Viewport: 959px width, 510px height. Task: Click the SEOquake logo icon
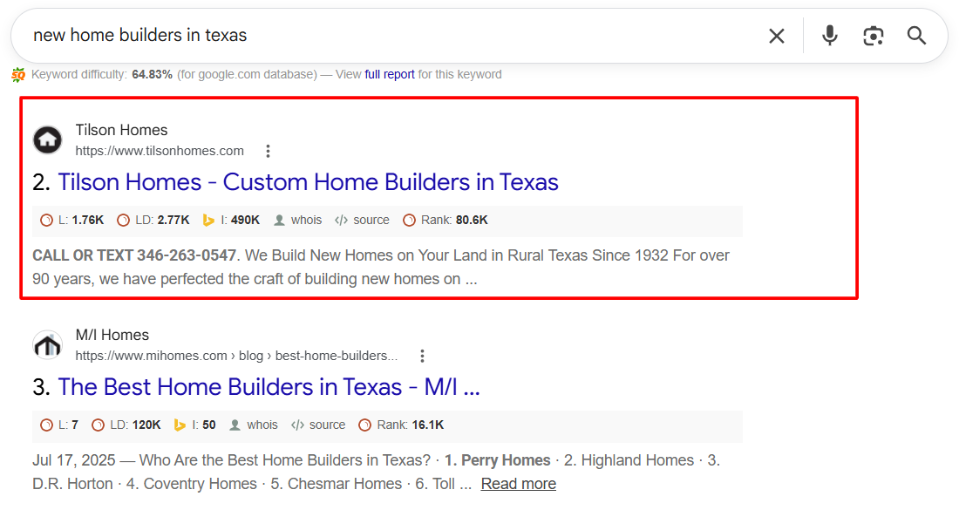click(x=18, y=75)
